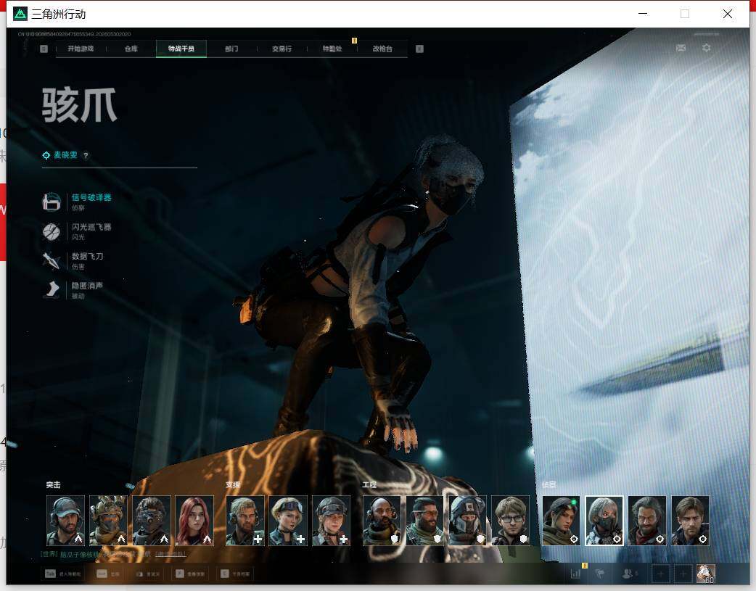Image resolution: width=756 pixels, height=591 pixels.
Task: Click the first plus squad slot
Action: [660, 574]
